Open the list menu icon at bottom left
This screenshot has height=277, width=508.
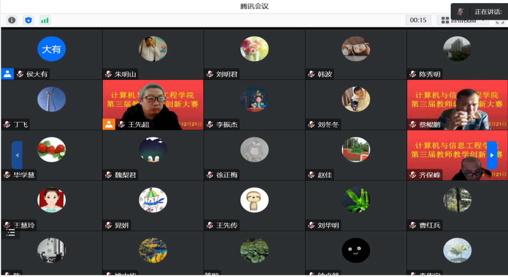point(11,233)
